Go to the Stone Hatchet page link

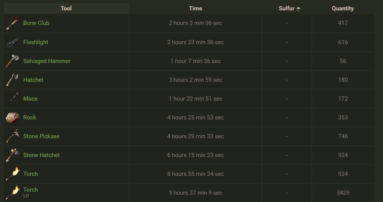pos(42,155)
